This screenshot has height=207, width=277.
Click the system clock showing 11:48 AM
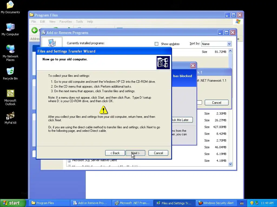[267, 203]
